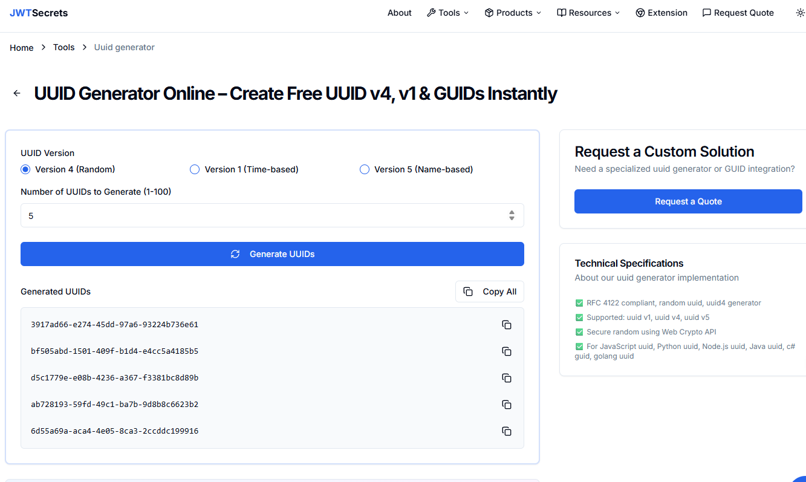Expand the Products dropdown menu
The width and height of the screenshot is (806, 482).
(x=513, y=13)
